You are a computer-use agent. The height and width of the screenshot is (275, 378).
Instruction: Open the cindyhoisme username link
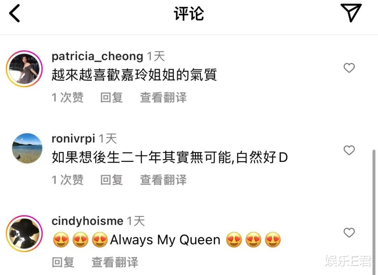point(87,221)
